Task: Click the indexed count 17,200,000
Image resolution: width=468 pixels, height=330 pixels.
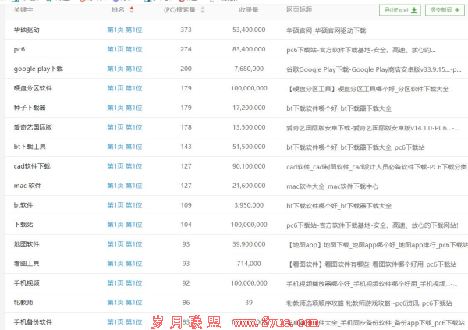Action: [249, 108]
